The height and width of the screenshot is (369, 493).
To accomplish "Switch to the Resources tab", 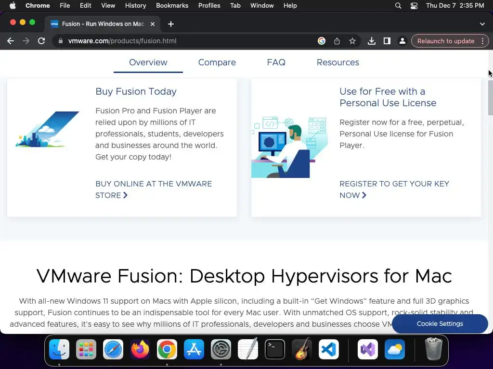I will click(337, 62).
